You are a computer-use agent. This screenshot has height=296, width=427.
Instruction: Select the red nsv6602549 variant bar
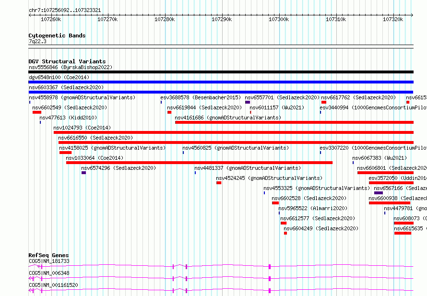37,112
